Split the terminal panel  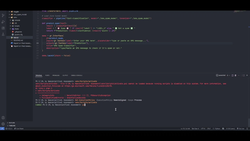pyautogui.click(x=232, y=75)
